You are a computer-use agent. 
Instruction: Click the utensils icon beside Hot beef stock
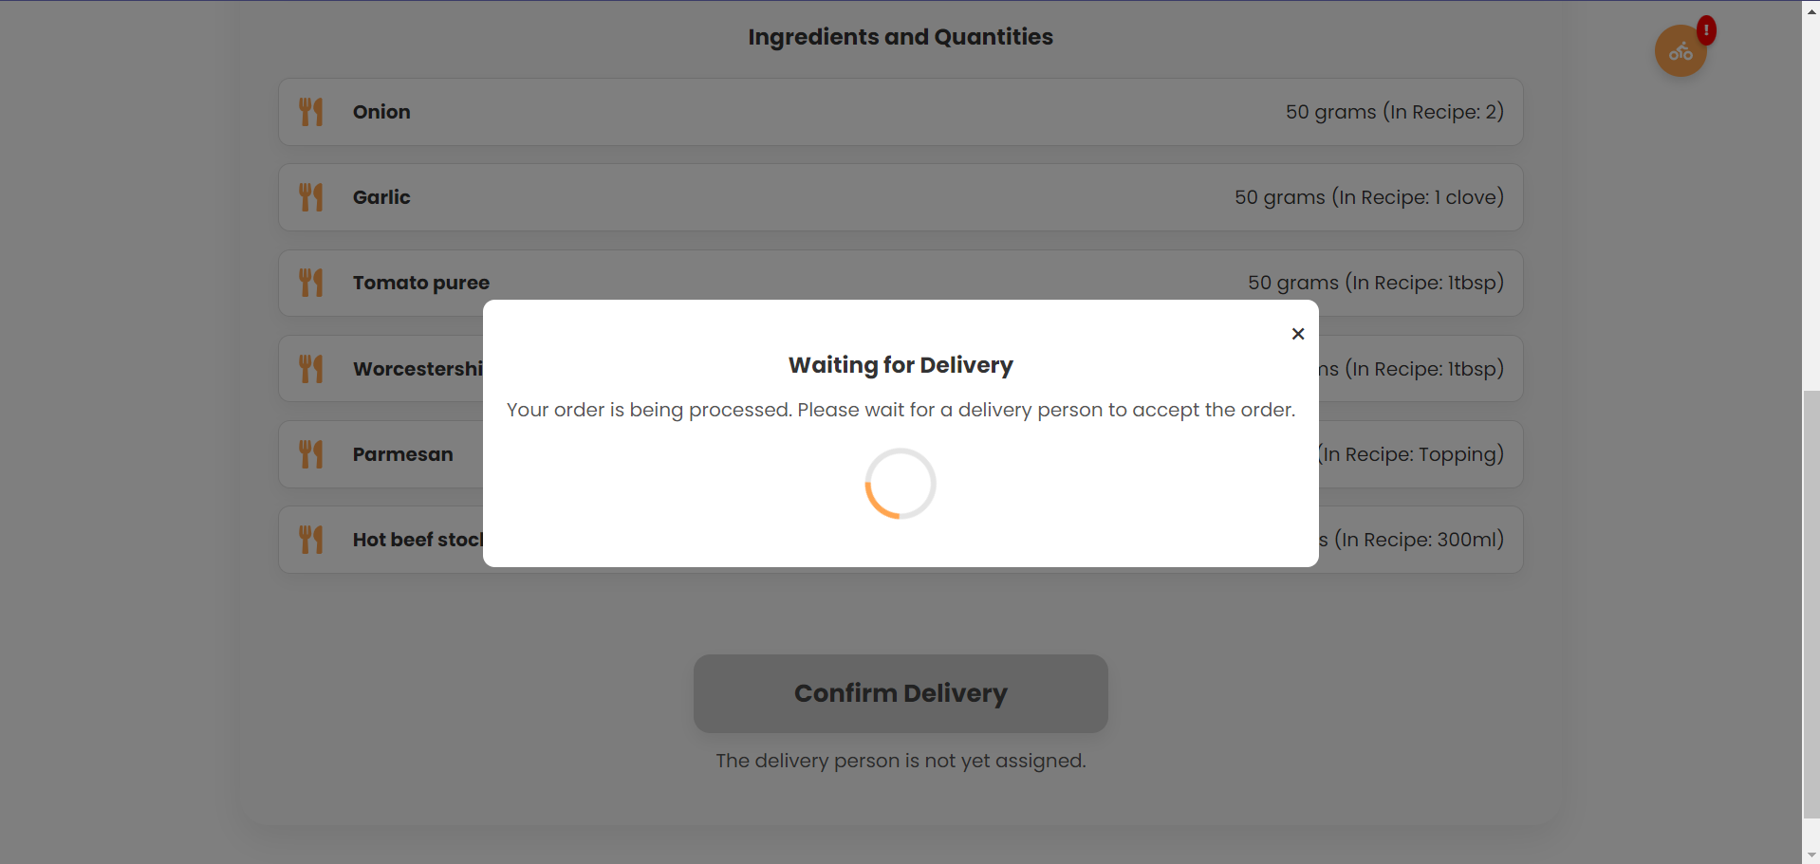[x=311, y=540]
